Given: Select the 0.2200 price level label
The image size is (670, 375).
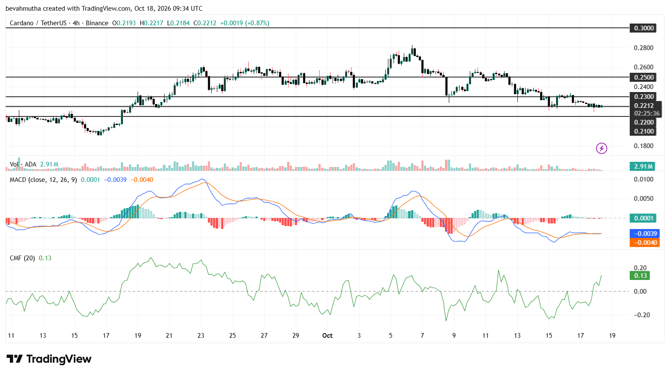Looking at the screenshot, I should tap(644, 122).
